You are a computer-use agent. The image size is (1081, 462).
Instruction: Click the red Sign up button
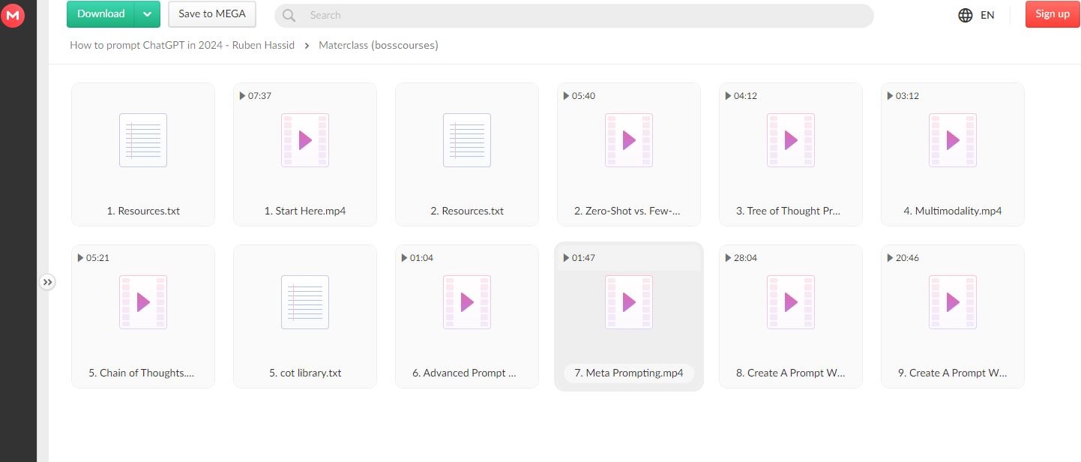click(x=1053, y=14)
